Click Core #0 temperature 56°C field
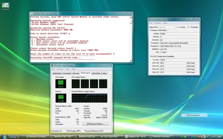 173,63
